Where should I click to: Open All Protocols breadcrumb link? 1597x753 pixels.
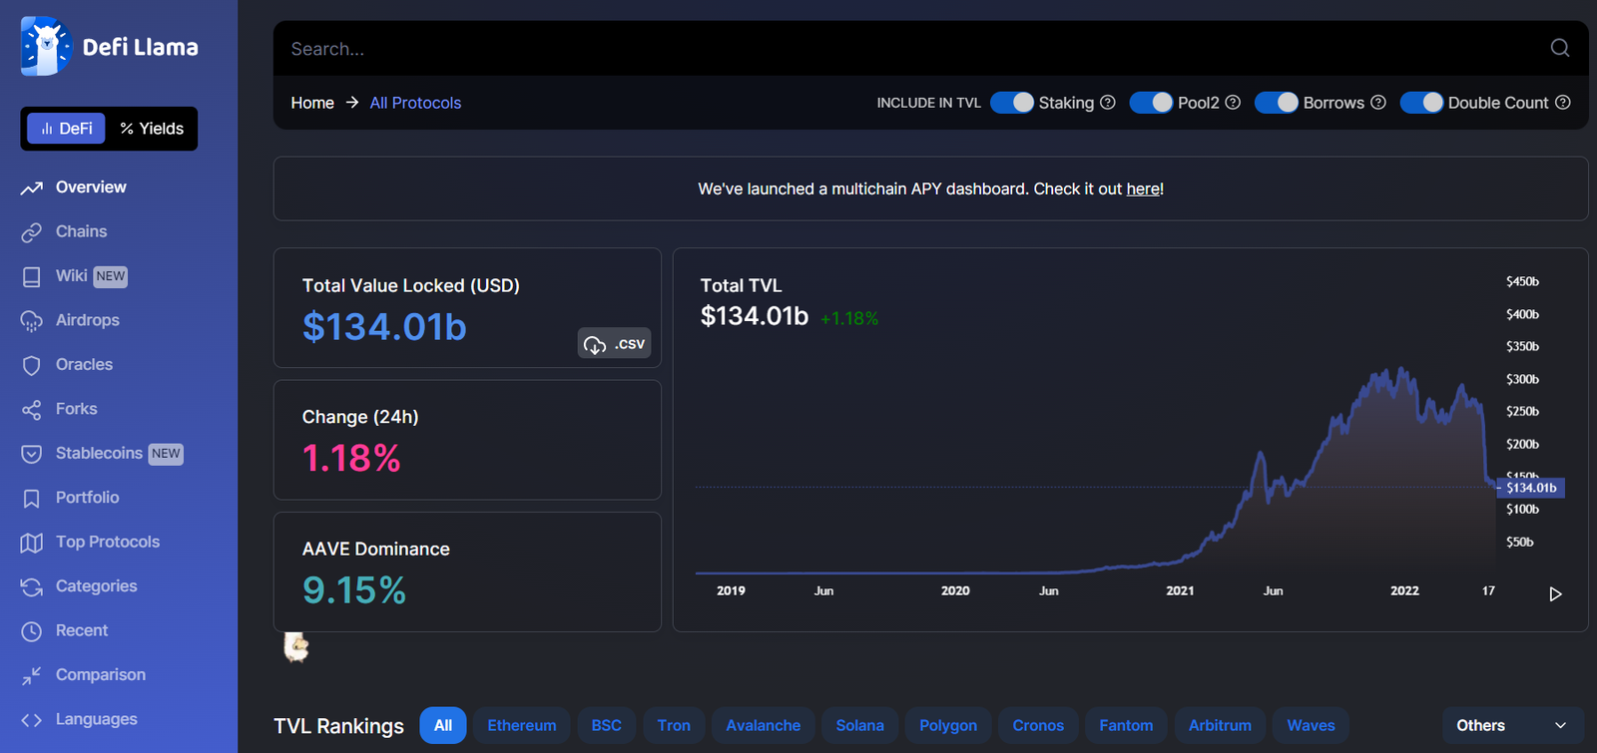click(x=415, y=103)
